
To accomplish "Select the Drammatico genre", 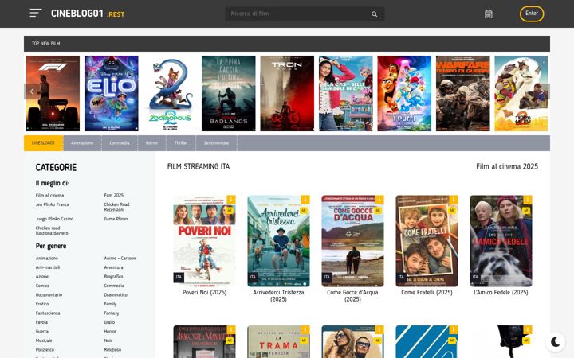I will [x=116, y=295].
